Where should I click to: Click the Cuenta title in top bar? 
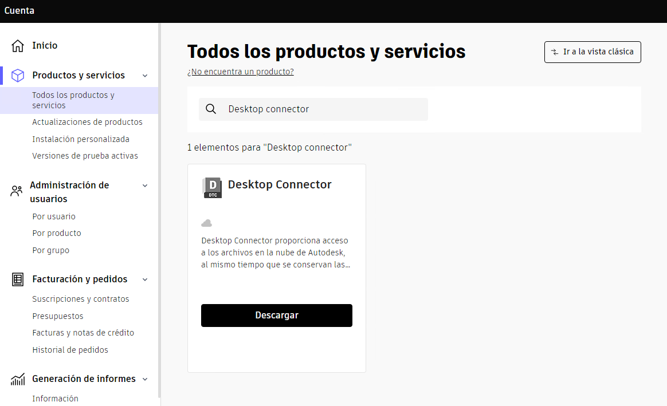(x=19, y=11)
